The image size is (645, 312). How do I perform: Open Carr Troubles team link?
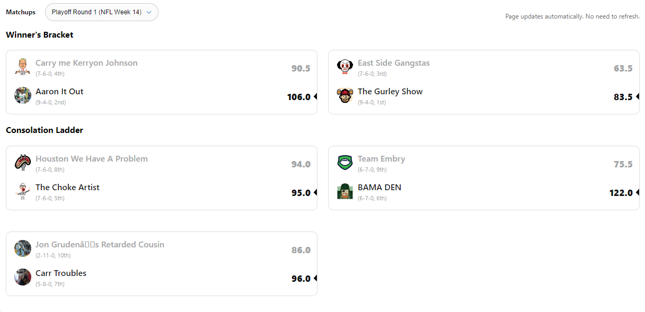(x=61, y=273)
